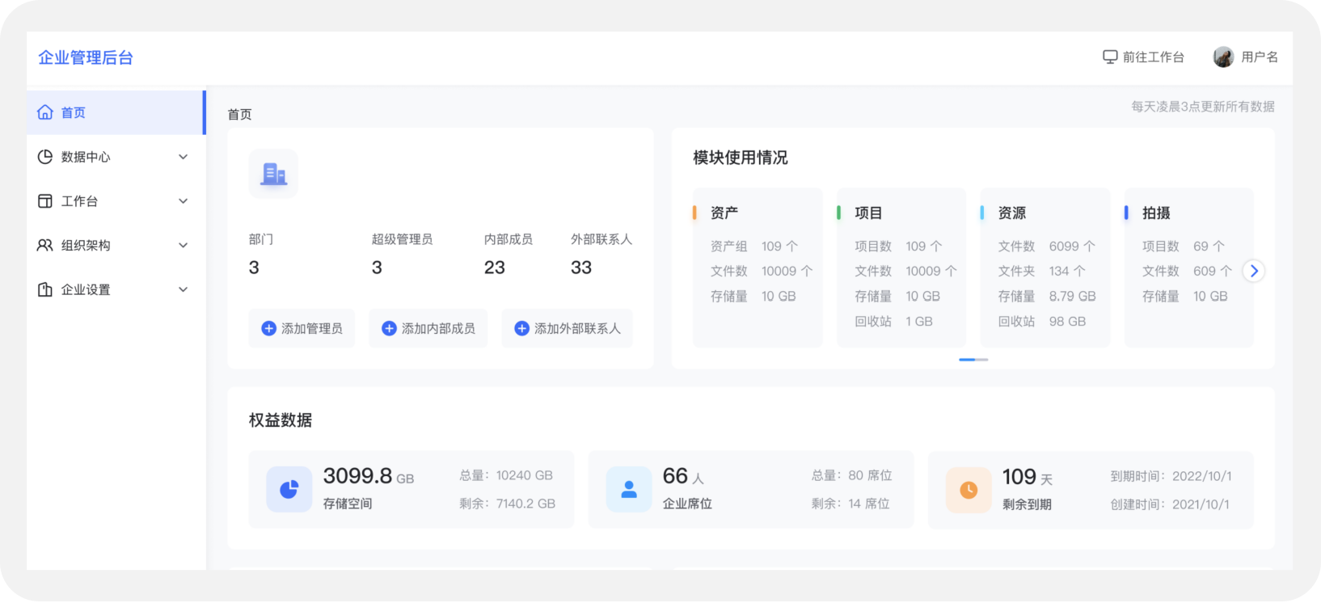Viewport: 1321px width, 603px height.
Task: Open the 工作台 sidebar menu
Action: click(x=116, y=201)
